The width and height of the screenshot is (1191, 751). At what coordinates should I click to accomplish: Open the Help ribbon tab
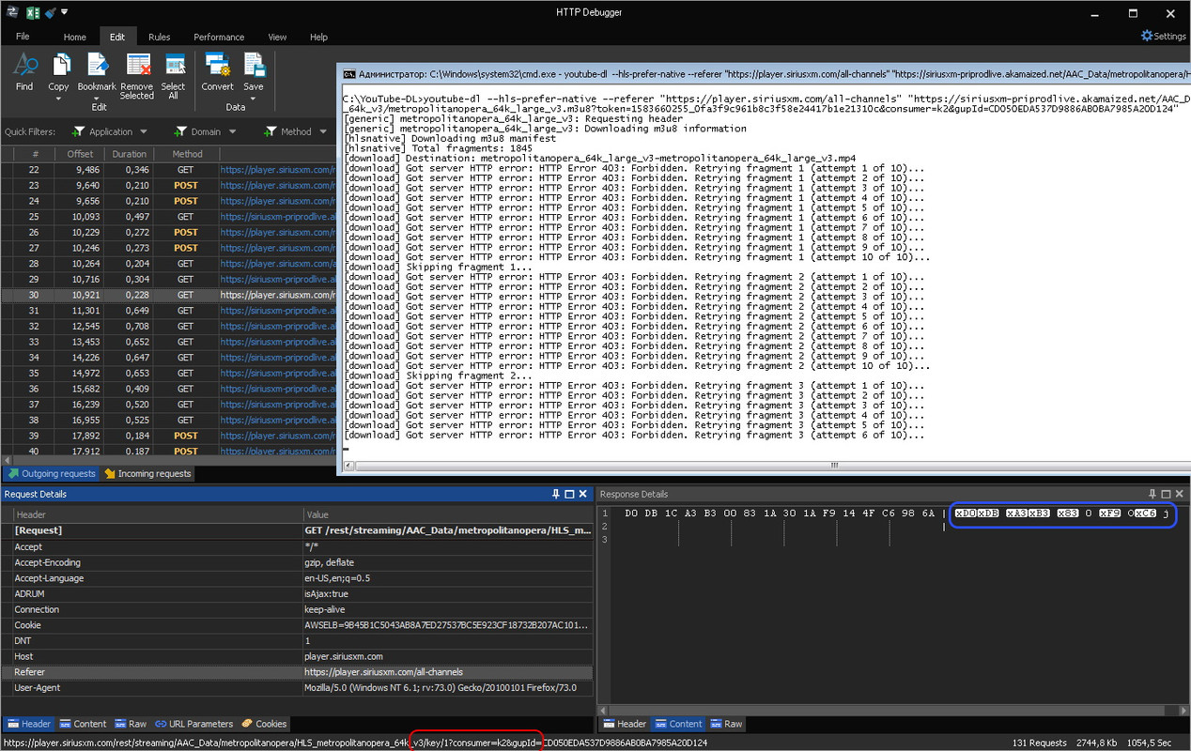pos(318,37)
